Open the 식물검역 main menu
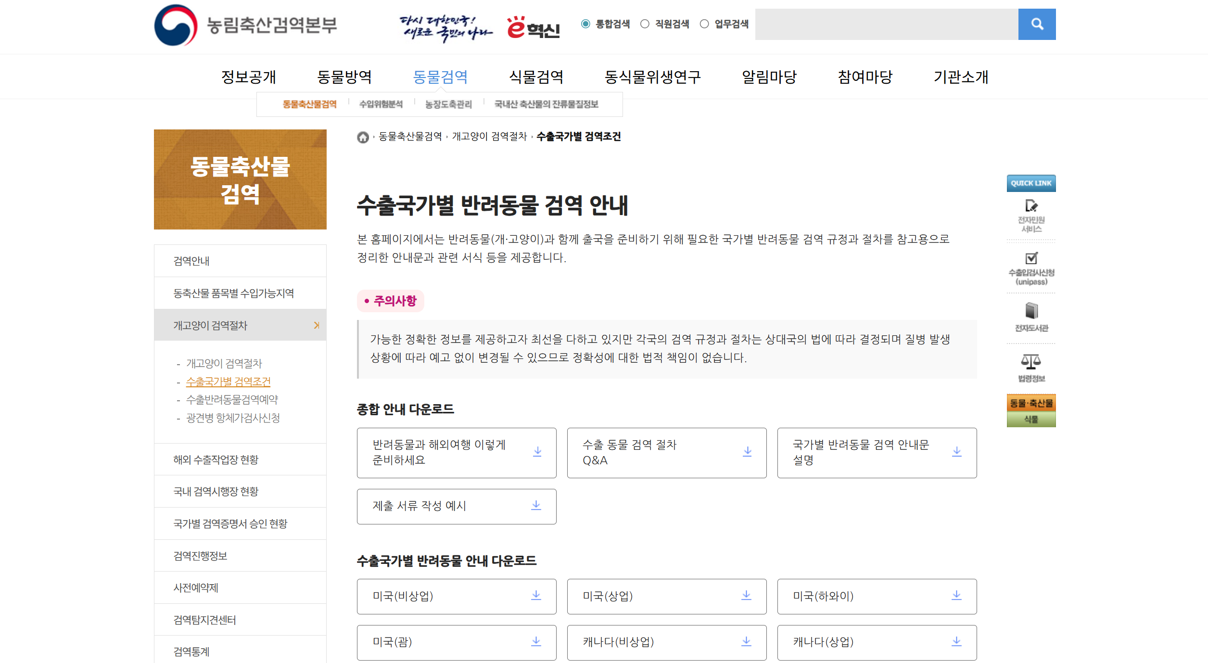The image size is (1208, 663). coord(536,77)
